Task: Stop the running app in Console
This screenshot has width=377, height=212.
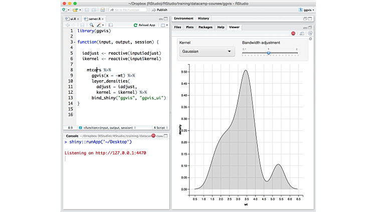Action: [x=154, y=136]
